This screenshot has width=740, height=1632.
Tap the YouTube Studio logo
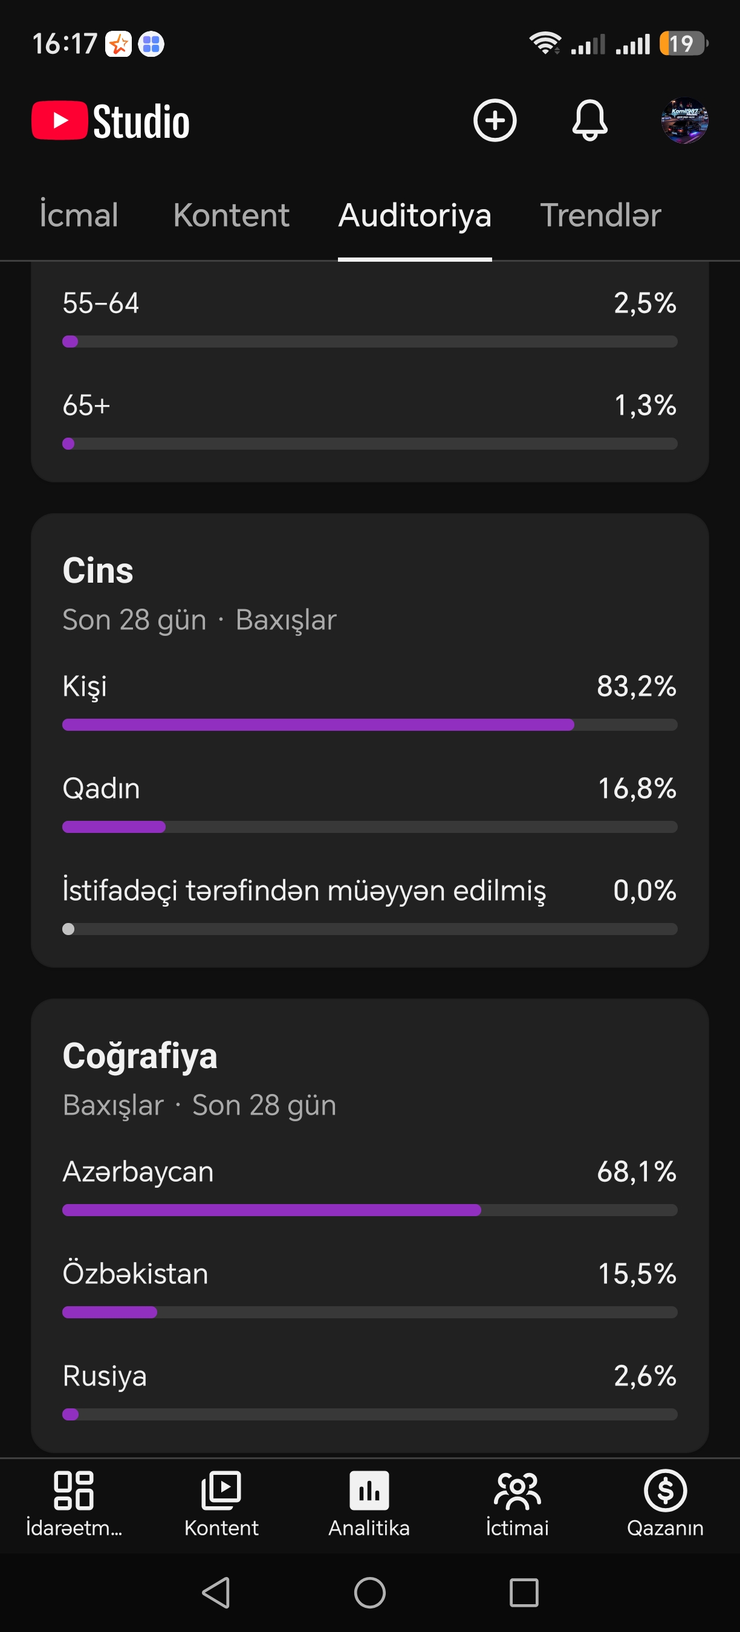pos(111,120)
